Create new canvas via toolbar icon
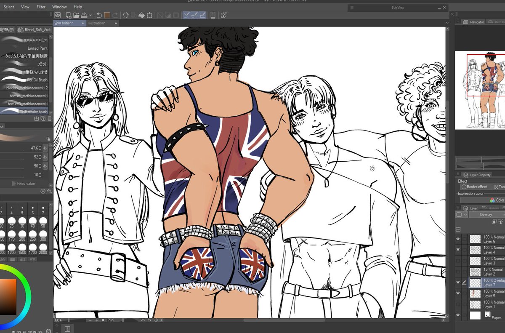Image resolution: width=505 pixels, height=333 pixels. 69,15
